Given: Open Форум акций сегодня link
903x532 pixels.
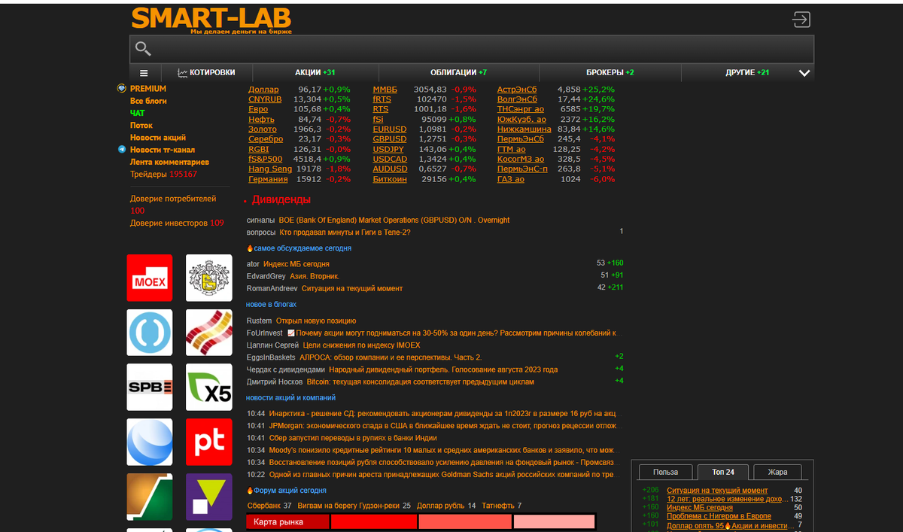Looking at the screenshot, I should (x=290, y=491).
